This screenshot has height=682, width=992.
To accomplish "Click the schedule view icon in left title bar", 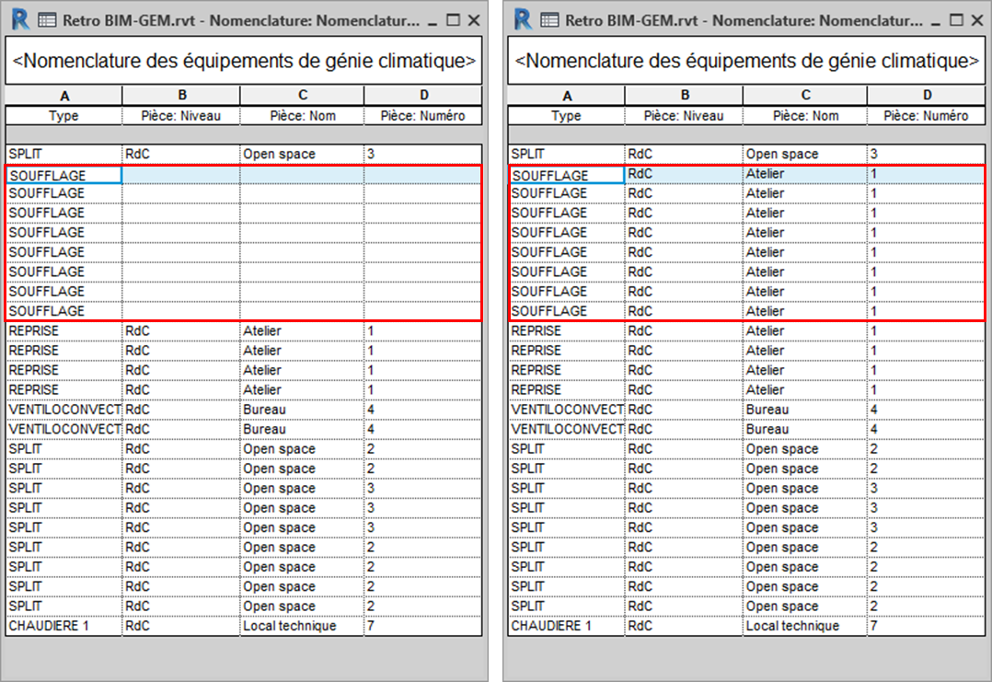I will pyautogui.click(x=46, y=19).
